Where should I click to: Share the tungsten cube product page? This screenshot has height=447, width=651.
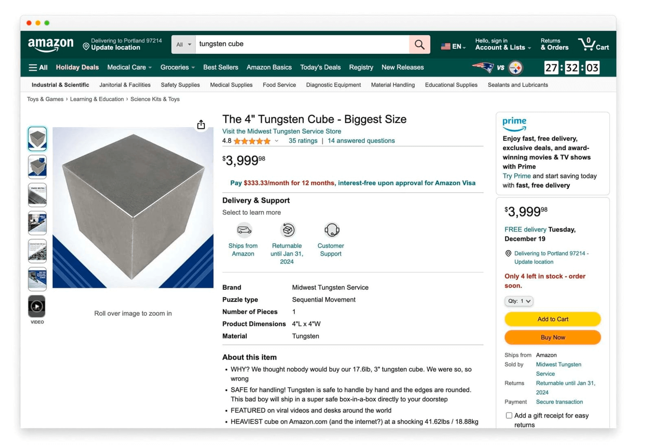(201, 124)
